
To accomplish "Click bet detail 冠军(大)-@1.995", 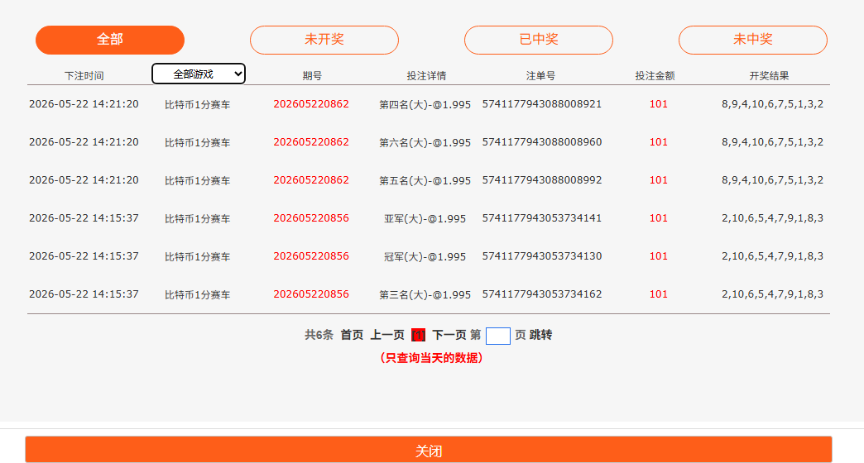I will [425, 256].
